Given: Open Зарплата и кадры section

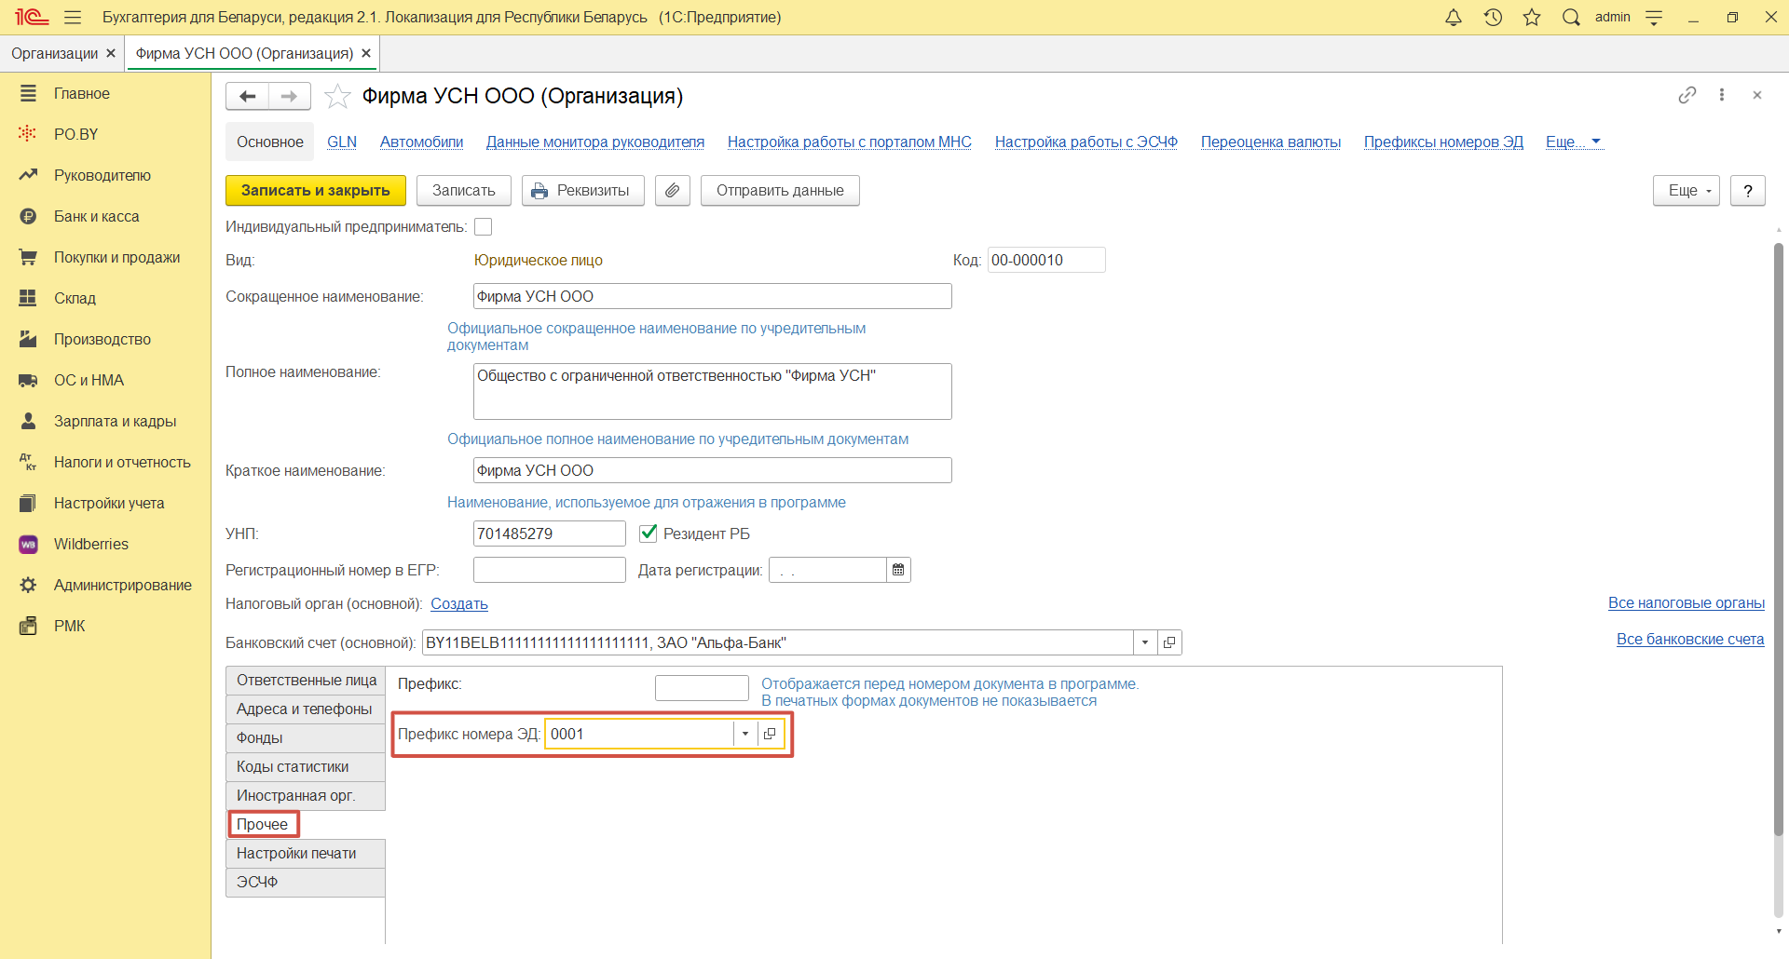Looking at the screenshot, I should pos(115,422).
